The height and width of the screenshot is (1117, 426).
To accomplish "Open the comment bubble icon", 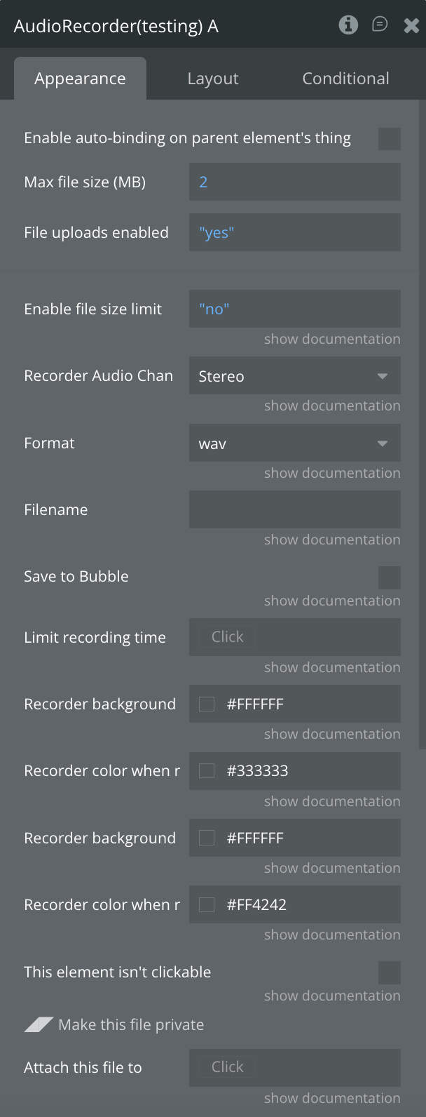I will [380, 25].
